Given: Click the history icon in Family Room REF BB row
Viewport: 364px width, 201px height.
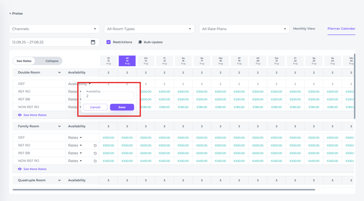Looking at the screenshot, I should 95,153.
